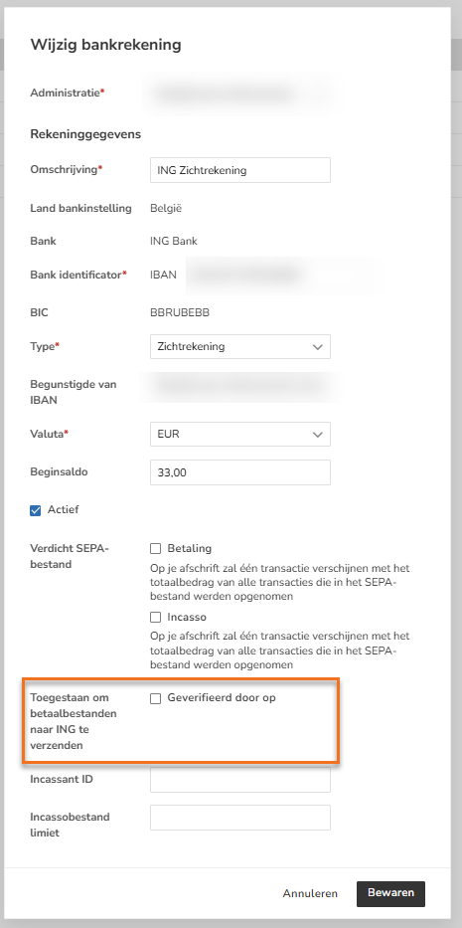The height and width of the screenshot is (928, 462).
Task: Click the Incassant ID text box
Action: pos(240,780)
